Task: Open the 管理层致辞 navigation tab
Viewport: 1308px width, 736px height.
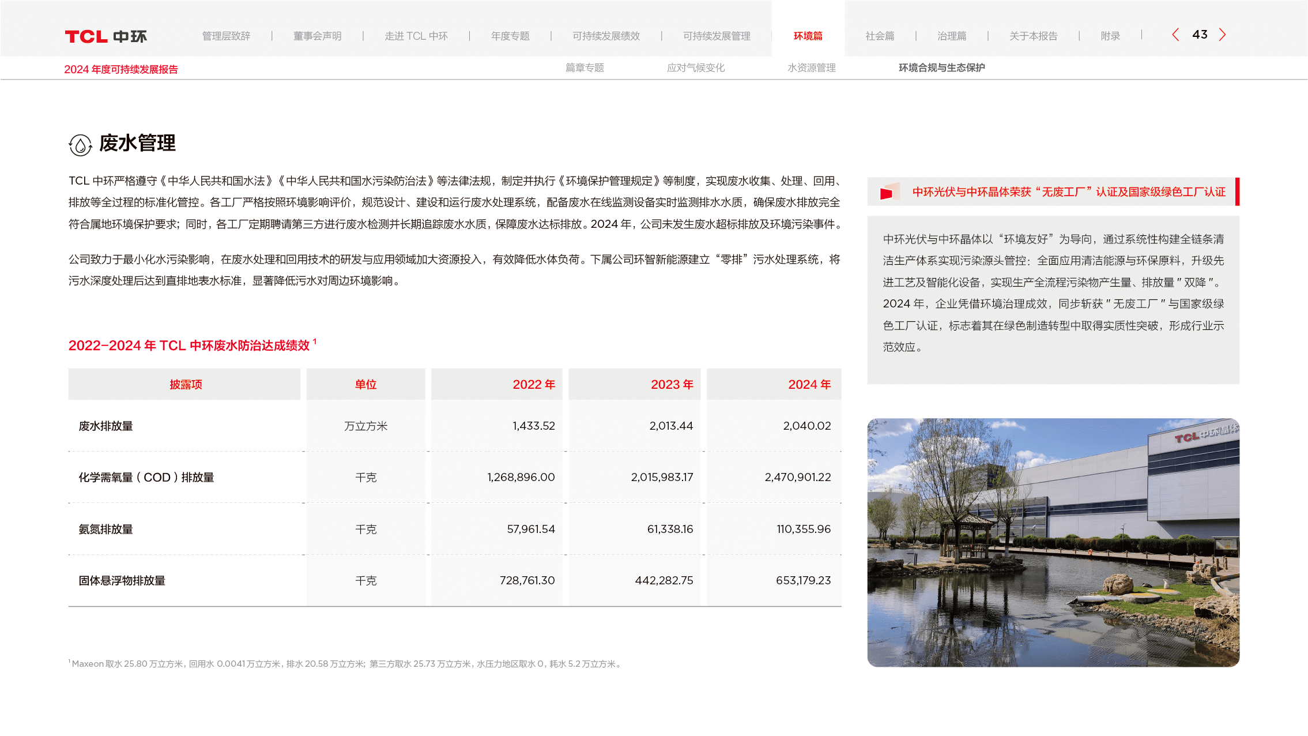Action: coord(226,36)
